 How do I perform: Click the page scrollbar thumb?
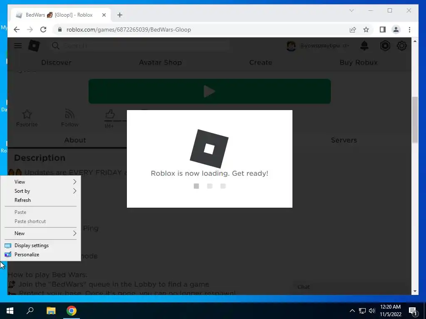tap(415, 120)
